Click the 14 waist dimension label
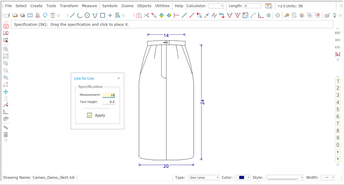 pos(166,35)
